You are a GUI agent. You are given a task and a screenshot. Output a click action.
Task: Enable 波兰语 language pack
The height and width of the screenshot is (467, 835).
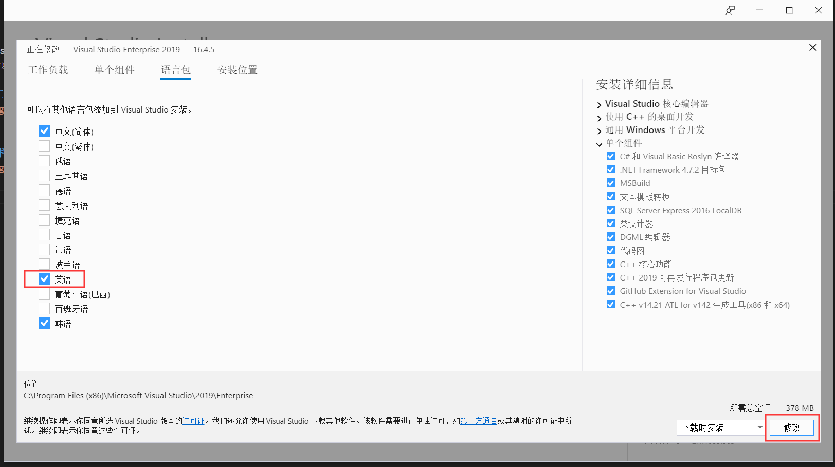(44, 265)
